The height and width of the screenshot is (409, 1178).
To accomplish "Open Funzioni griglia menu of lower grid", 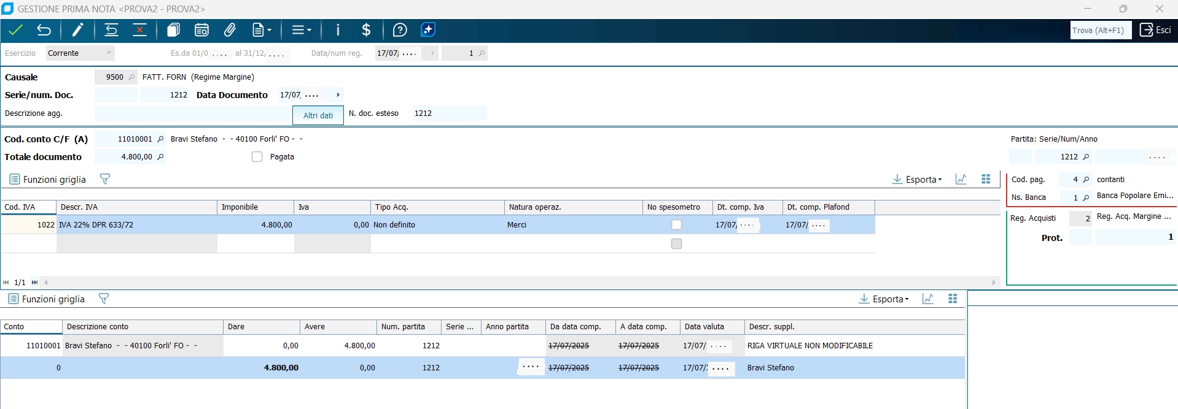I will (x=47, y=299).
